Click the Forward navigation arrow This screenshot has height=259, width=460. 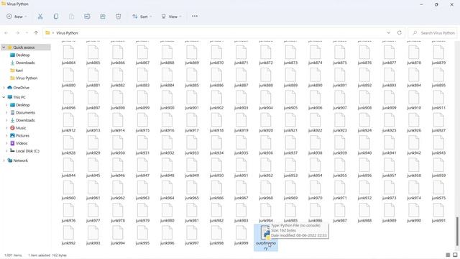pos(17,32)
